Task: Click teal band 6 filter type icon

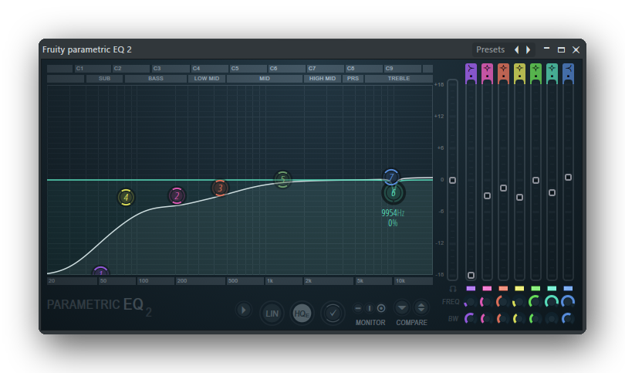Action: coord(552,68)
